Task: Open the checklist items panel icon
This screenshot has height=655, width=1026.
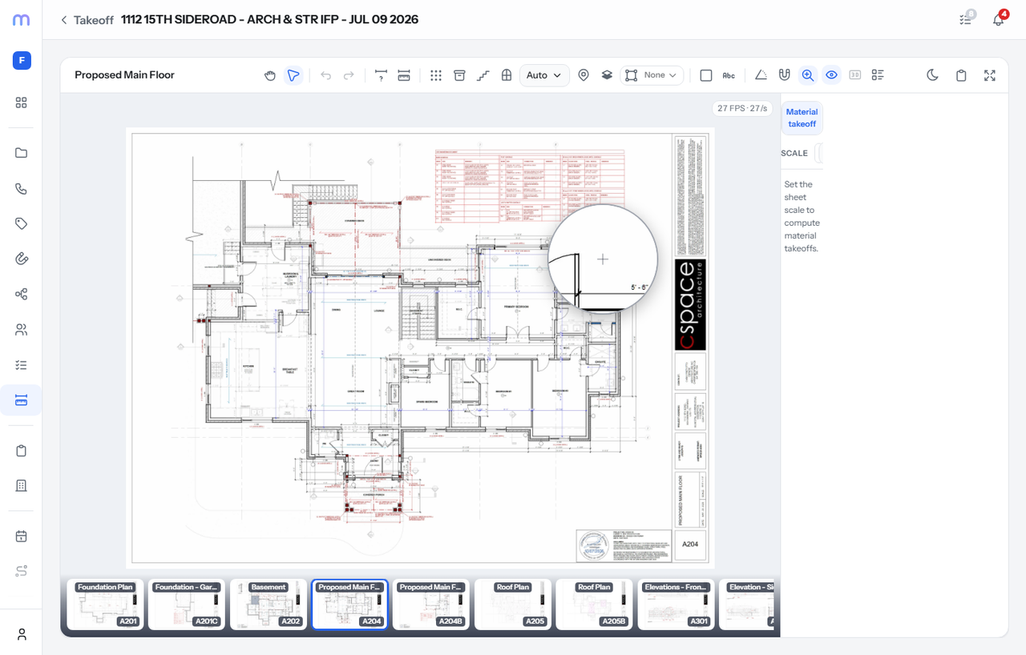Action: (x=879, y=75)
